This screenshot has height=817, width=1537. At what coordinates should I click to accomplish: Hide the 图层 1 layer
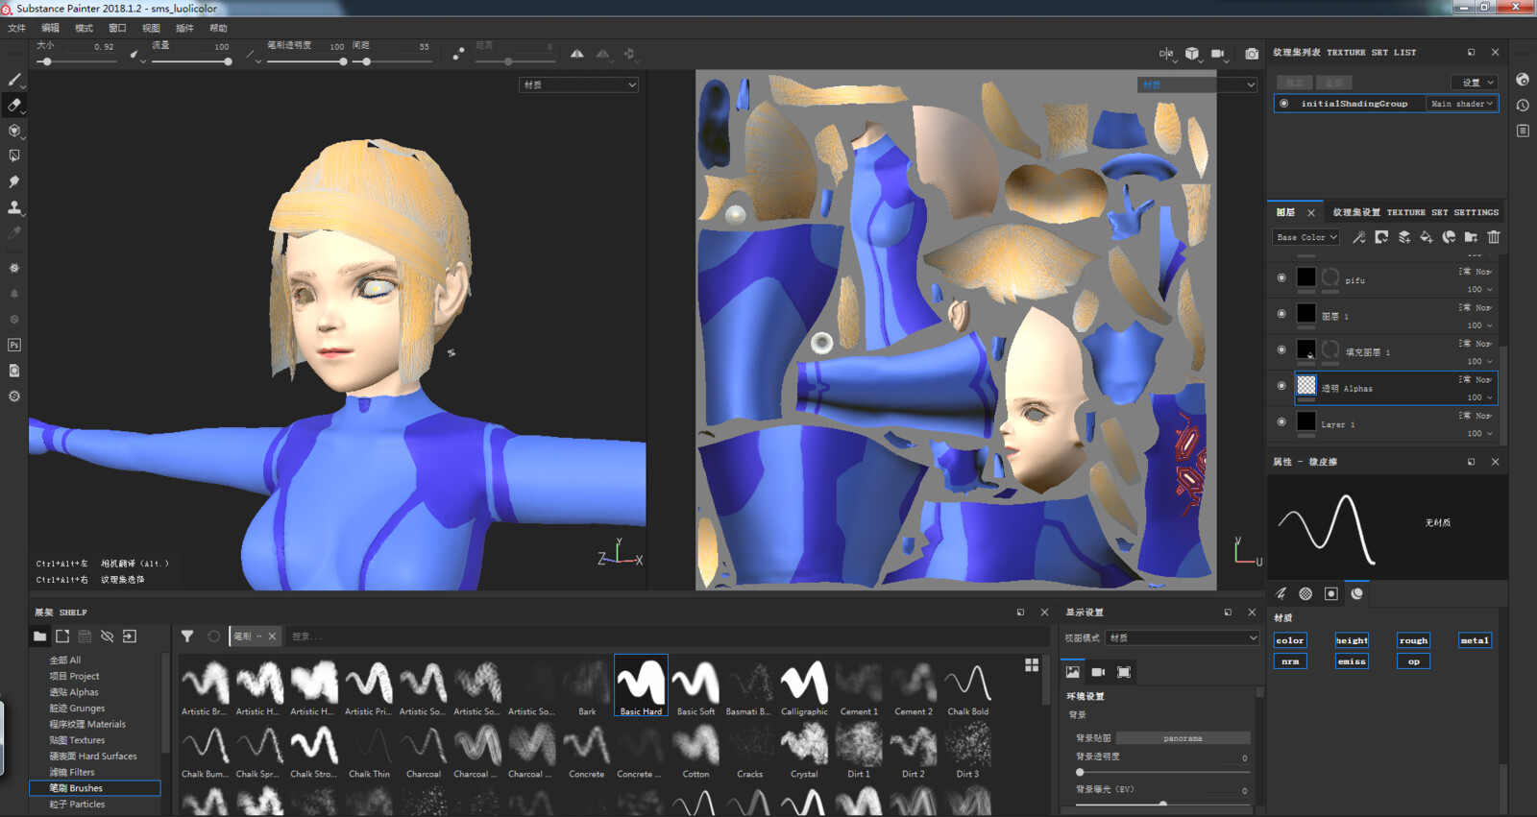1281,314
